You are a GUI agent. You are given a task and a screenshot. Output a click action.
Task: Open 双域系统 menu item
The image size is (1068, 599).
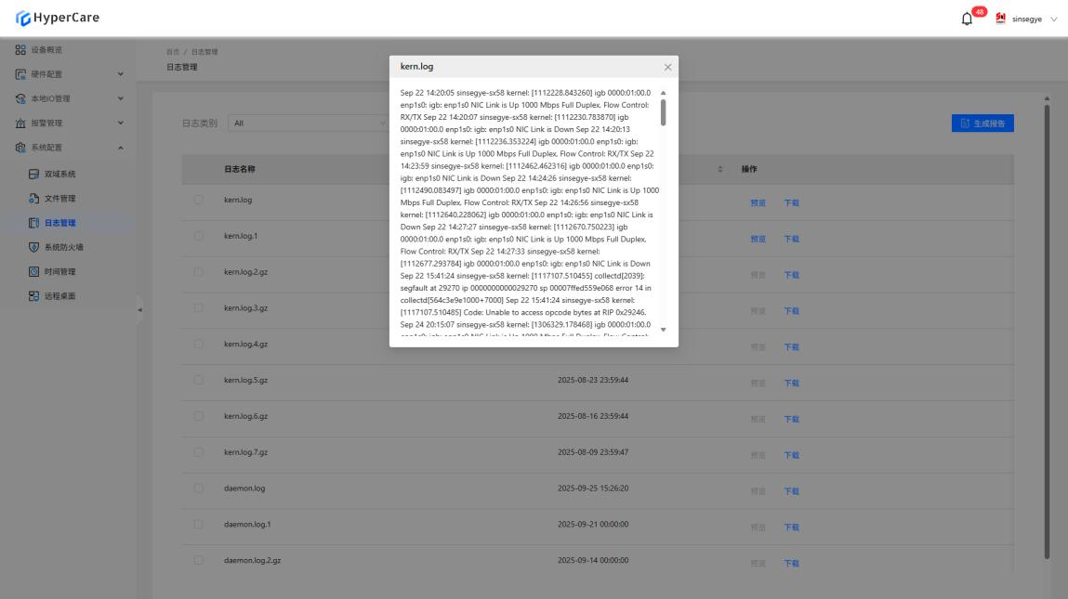pos(59,175)
